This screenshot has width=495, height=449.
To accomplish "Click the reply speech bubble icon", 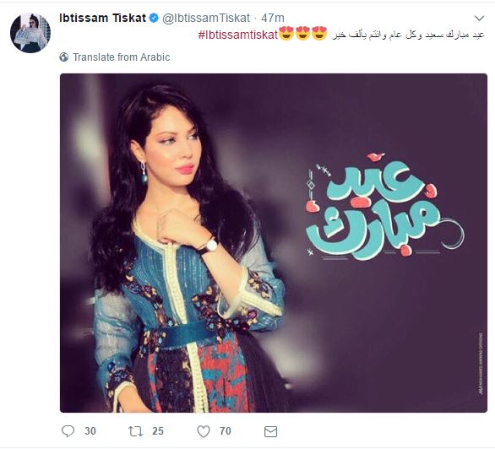I will click(68, 431).
